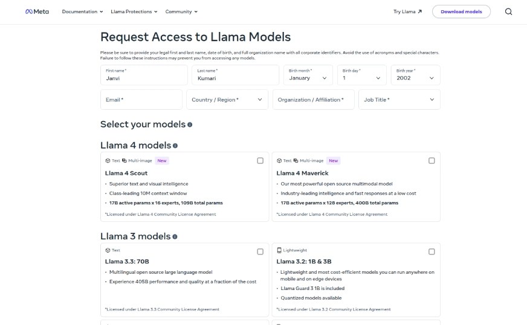Open the Llama Protections menu

134,11
